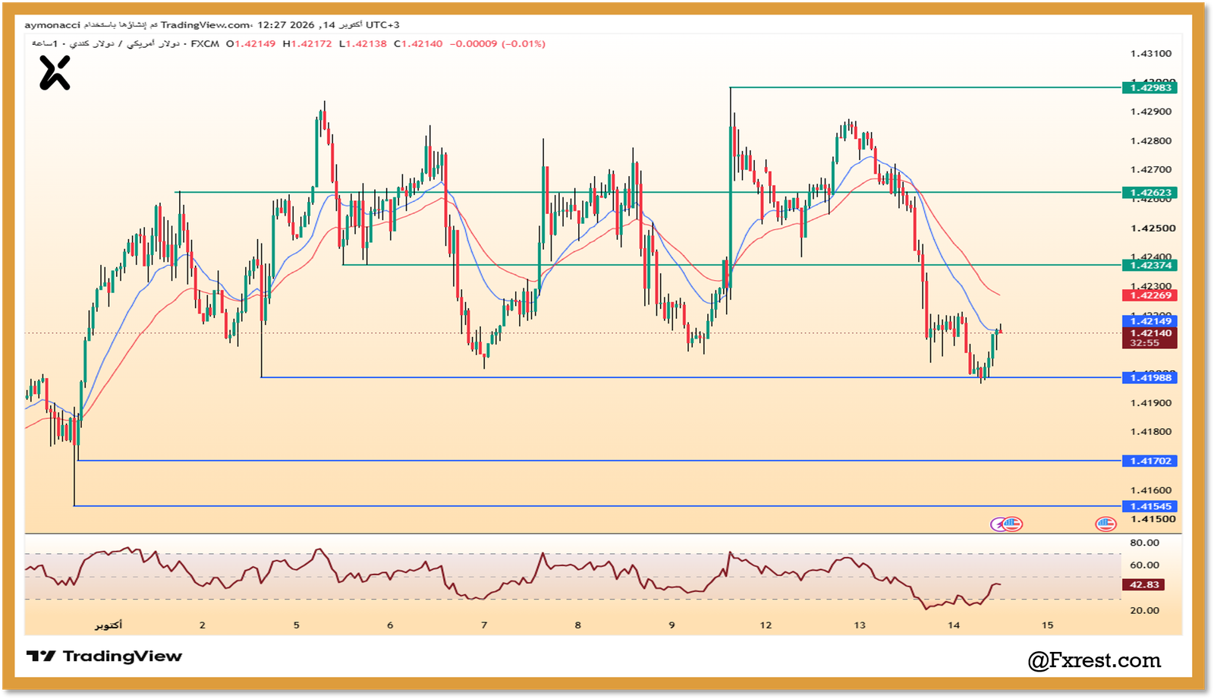Viewport: 1214px width, 699px height.
Task: Click the TradingView logo below the chart
Action: (x=105, y=656)
